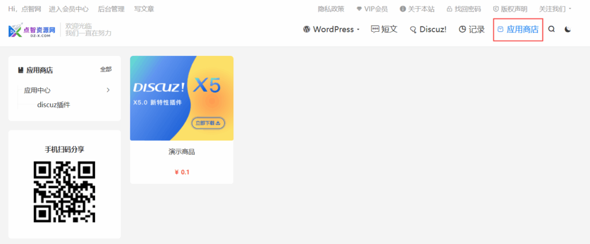Open the Discuz X5 product thumbnail
This screenshot has height=244, width=590.
coord(181,98)
